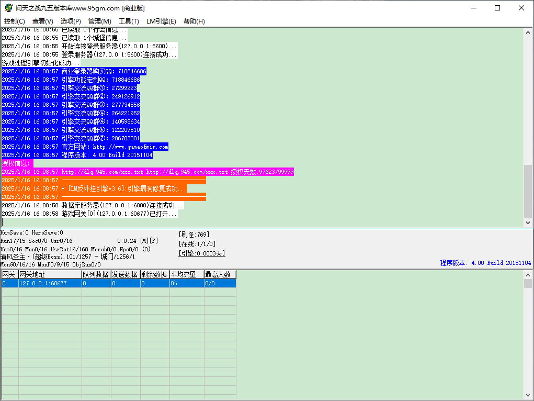534x401 pixels.
Task: Click the 商业登录器购买QQ log line
Action: (x=74, y=71)
